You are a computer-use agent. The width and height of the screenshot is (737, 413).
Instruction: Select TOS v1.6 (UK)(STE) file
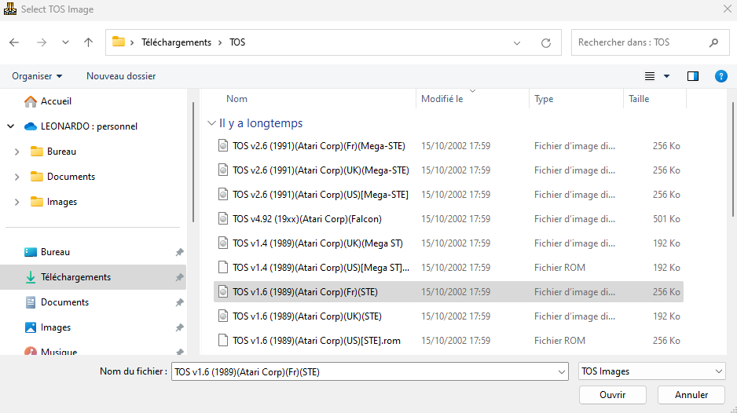[x=449, y=316]
